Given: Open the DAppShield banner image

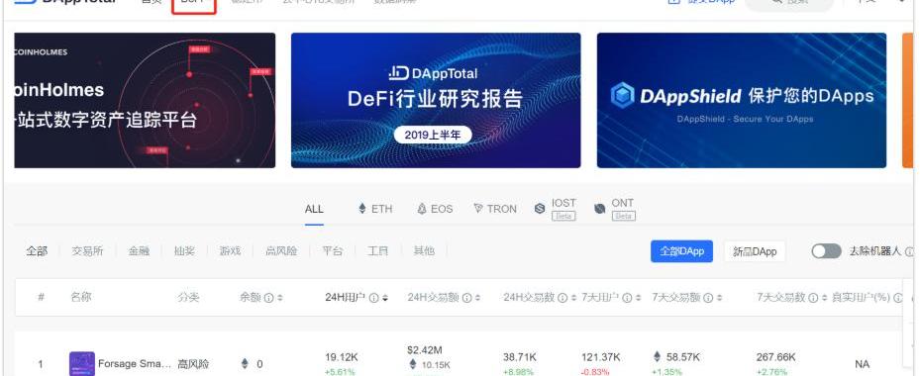Looking at the screenshot, I should pos(742,100).
